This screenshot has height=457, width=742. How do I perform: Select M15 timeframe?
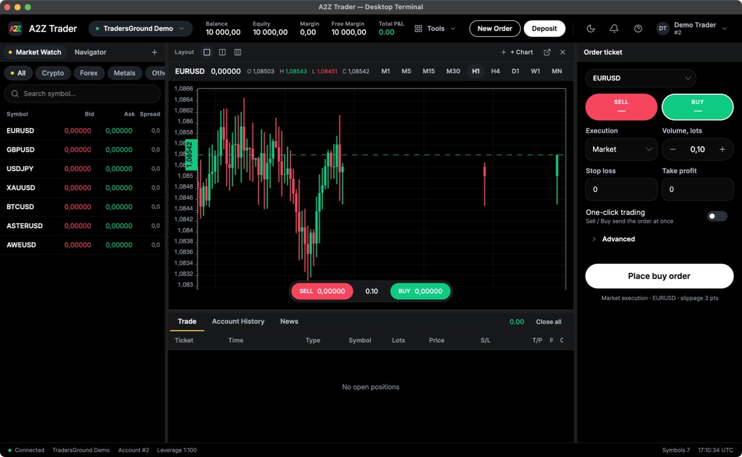429,71
